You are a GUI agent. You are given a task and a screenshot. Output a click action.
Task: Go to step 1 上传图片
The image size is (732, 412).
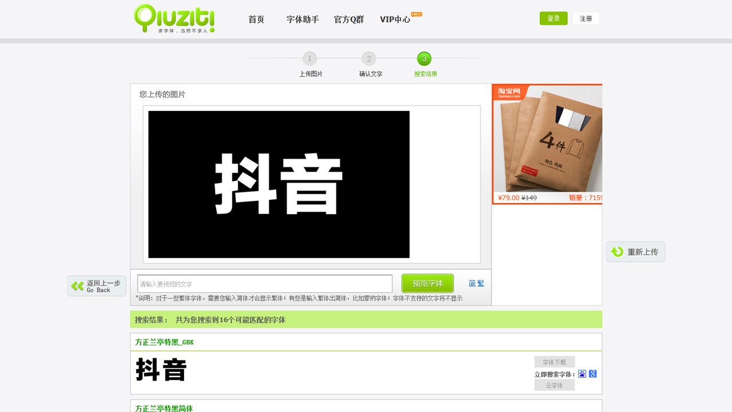coord(310,64)
